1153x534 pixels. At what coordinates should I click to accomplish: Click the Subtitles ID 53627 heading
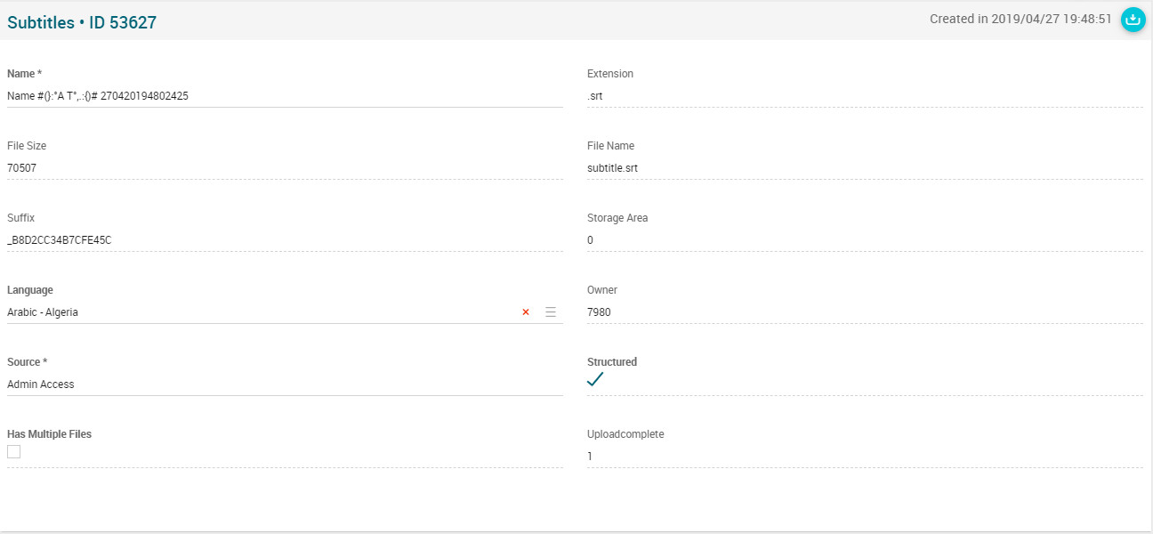[x=82, y=22]
